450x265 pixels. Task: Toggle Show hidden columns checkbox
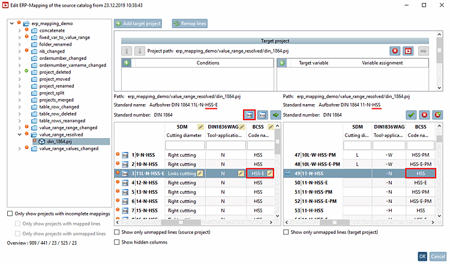(117, 242)
